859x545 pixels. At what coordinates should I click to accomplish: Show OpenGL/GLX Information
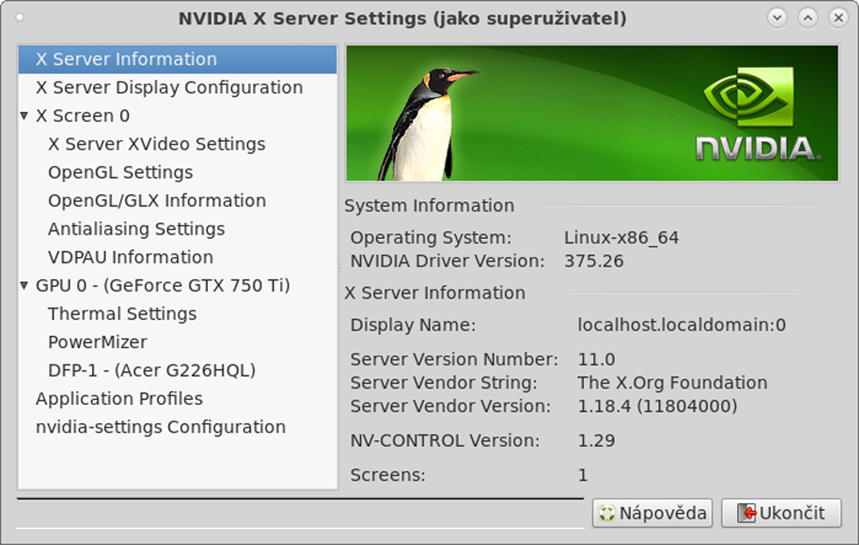tap(178, 200)
